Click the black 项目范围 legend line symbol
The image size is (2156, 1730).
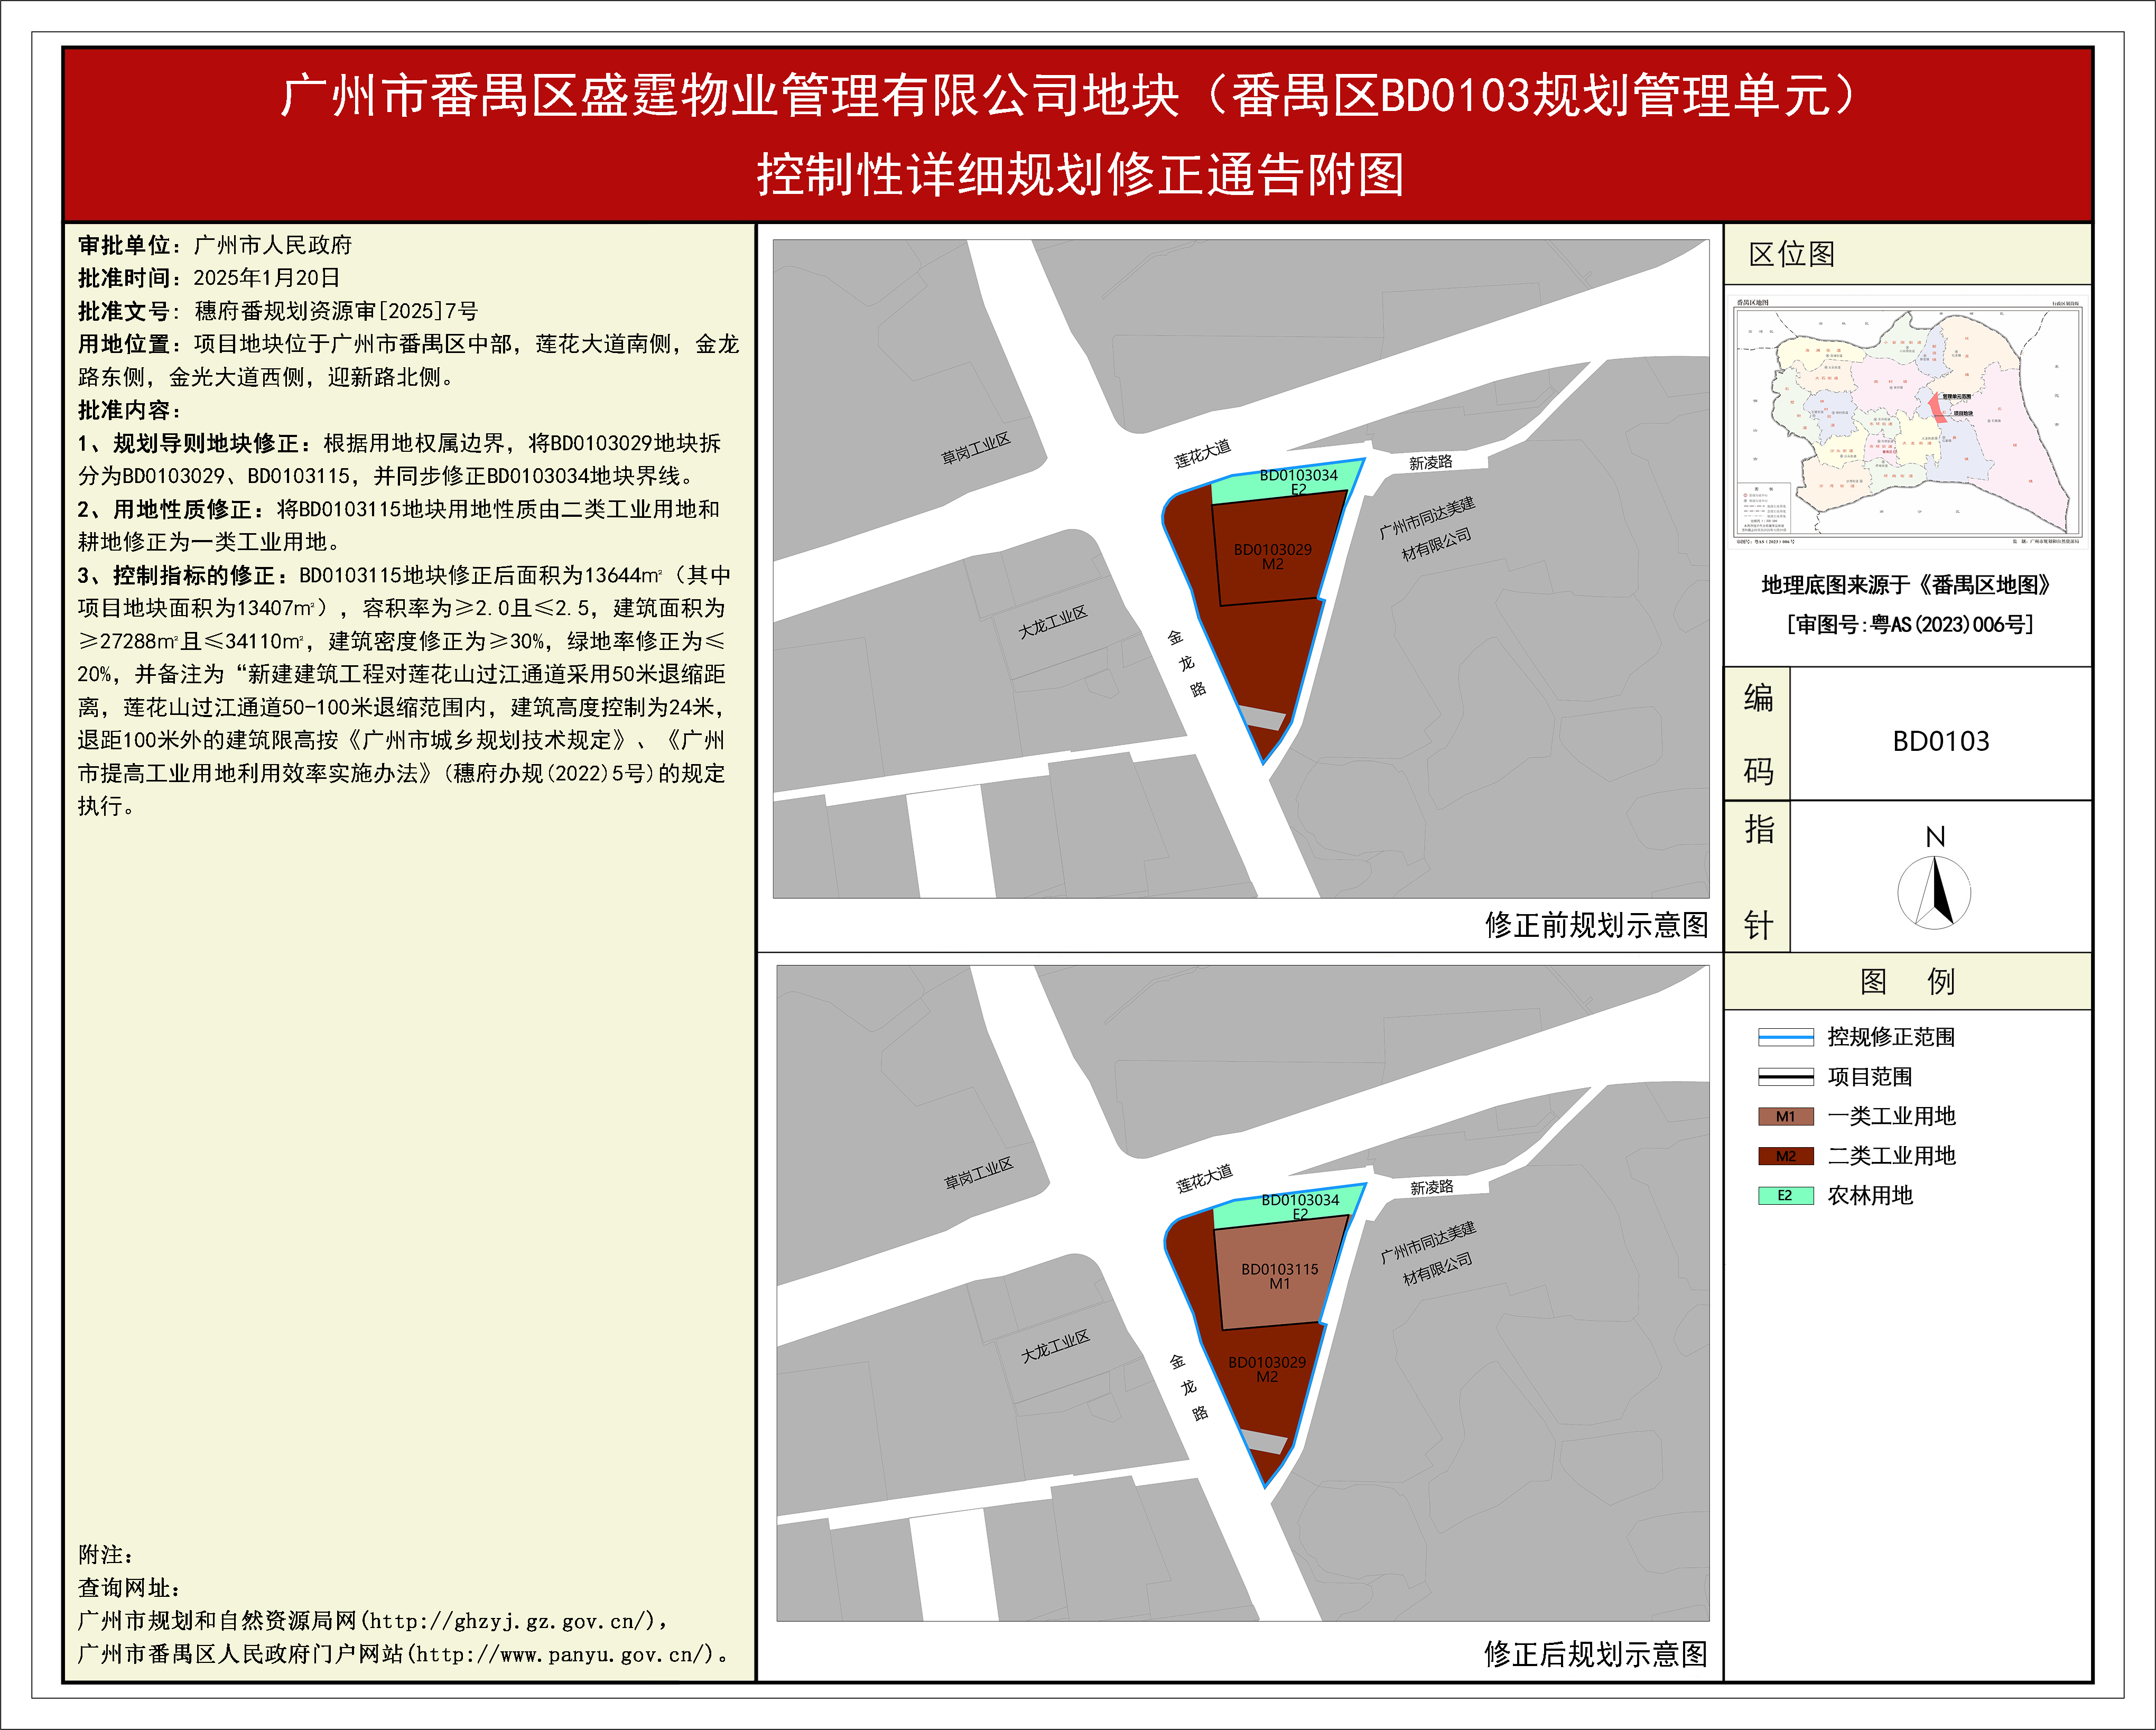tap(1785, 1077)
